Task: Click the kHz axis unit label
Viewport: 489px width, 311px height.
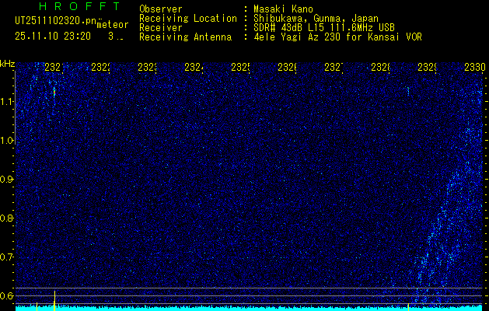Action: (x=8, y=63)
